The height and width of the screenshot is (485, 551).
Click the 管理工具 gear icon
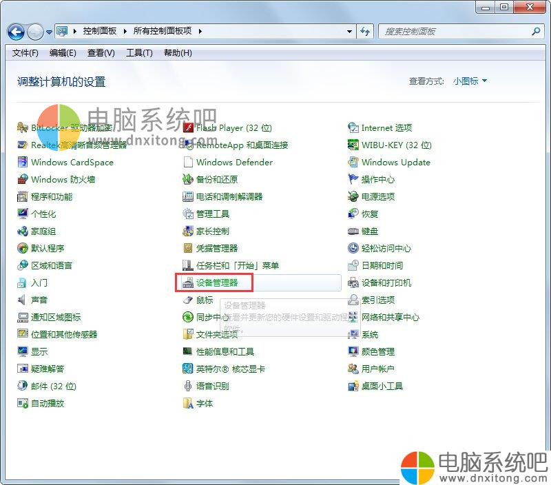tap(188, 214)
